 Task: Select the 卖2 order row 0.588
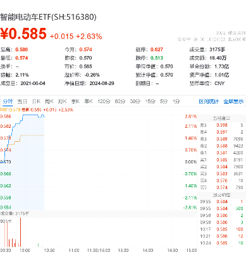click(x=221, y=146)
